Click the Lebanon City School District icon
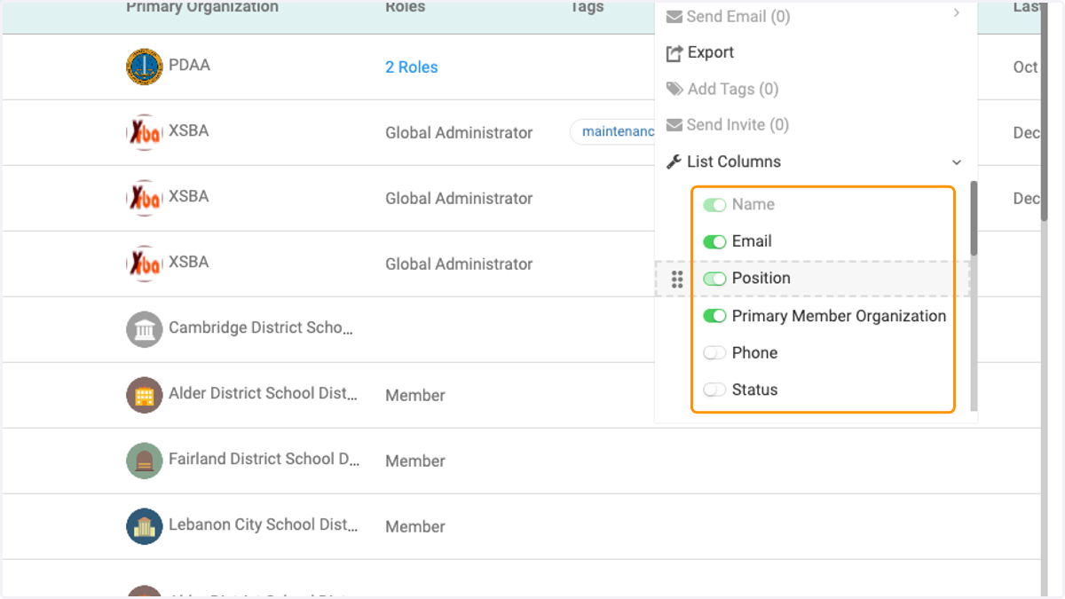This screenshot has height=599, width=1065. click(x=144, y=526)
